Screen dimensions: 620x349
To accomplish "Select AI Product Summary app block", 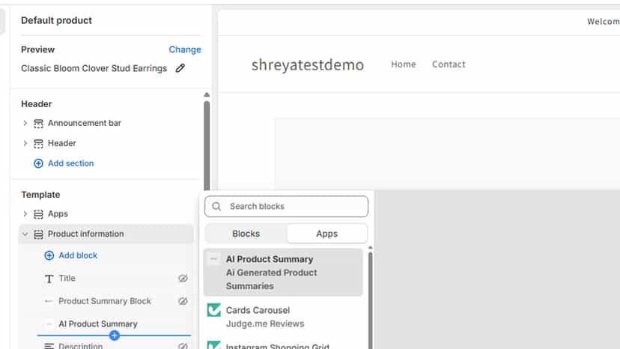I will coord(283,273).
